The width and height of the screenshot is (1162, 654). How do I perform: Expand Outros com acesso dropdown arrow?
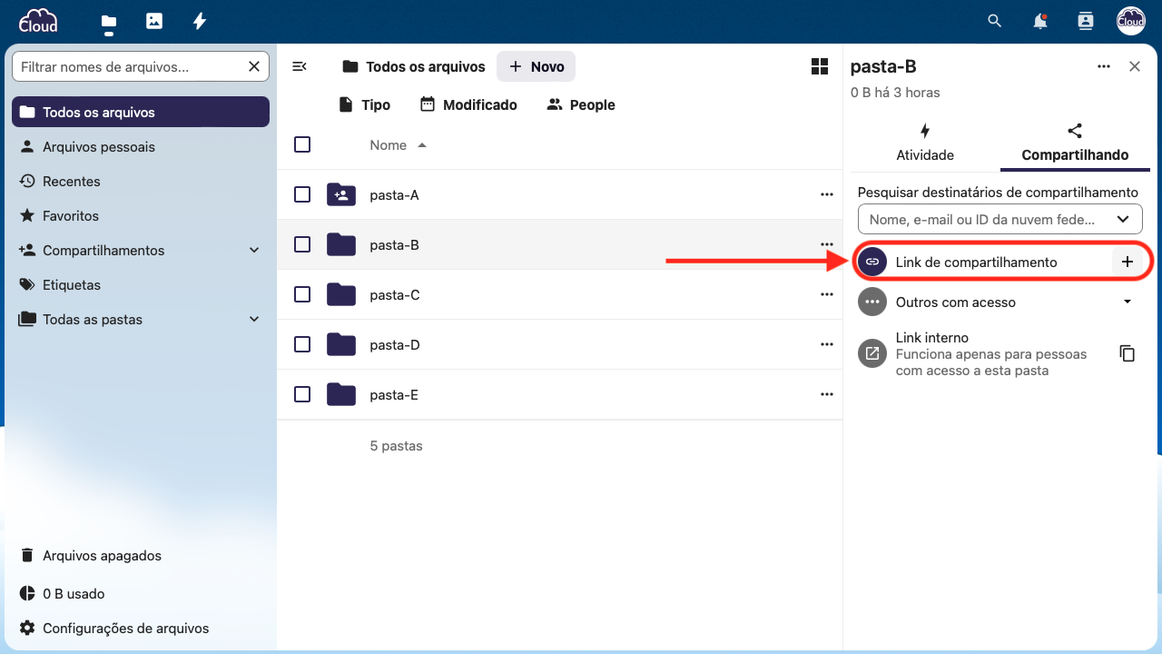pyautogui.click(x=1128, y=302)
